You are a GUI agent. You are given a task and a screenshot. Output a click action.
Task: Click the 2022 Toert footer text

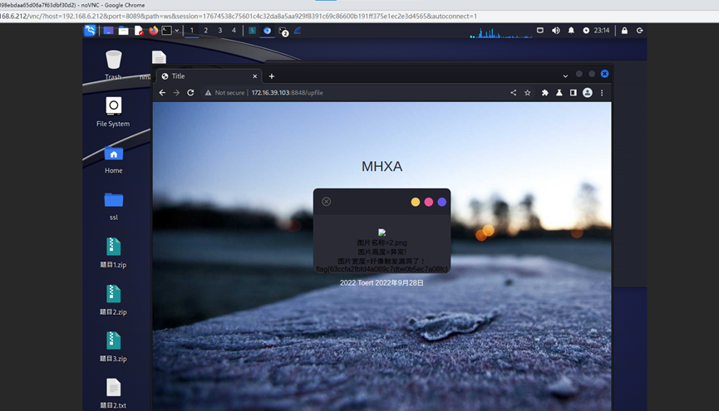[382, 282]
